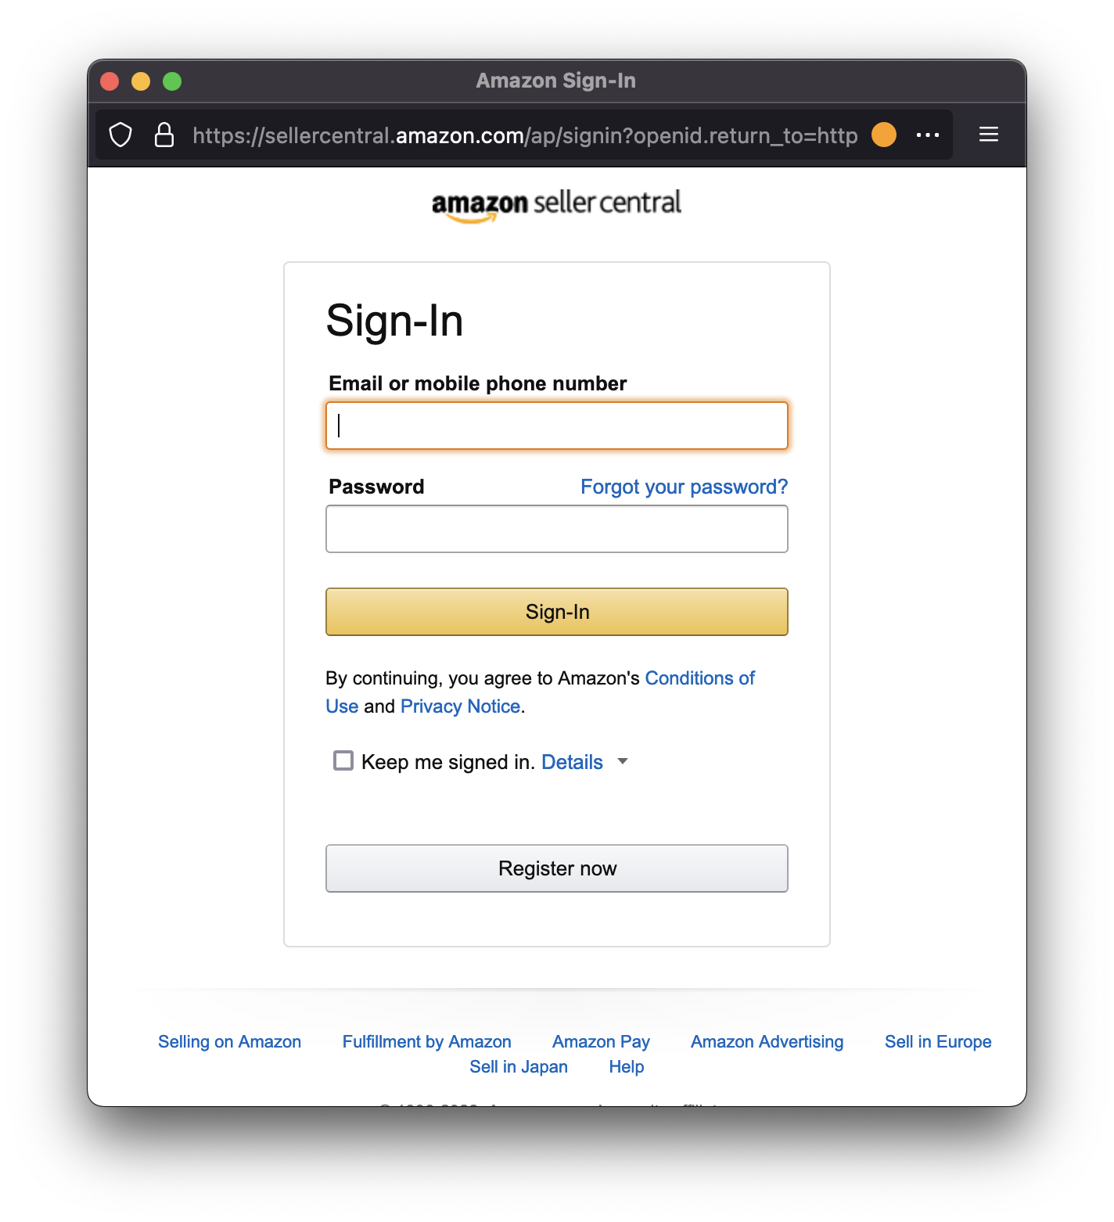Viewport: 1114px width, 1222px height.
Task: Click the Register now button
Action: (x=557, y=868)
